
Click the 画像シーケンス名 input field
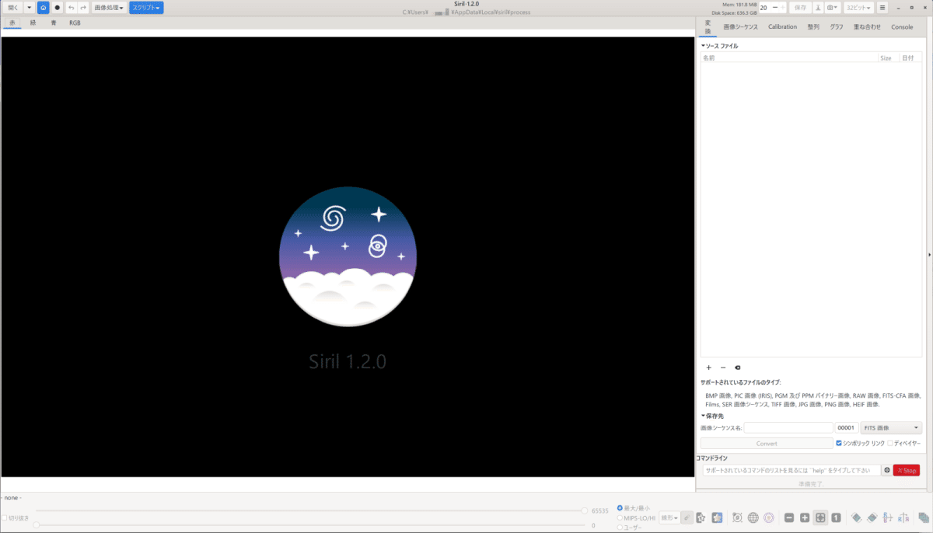coord(788,427)
